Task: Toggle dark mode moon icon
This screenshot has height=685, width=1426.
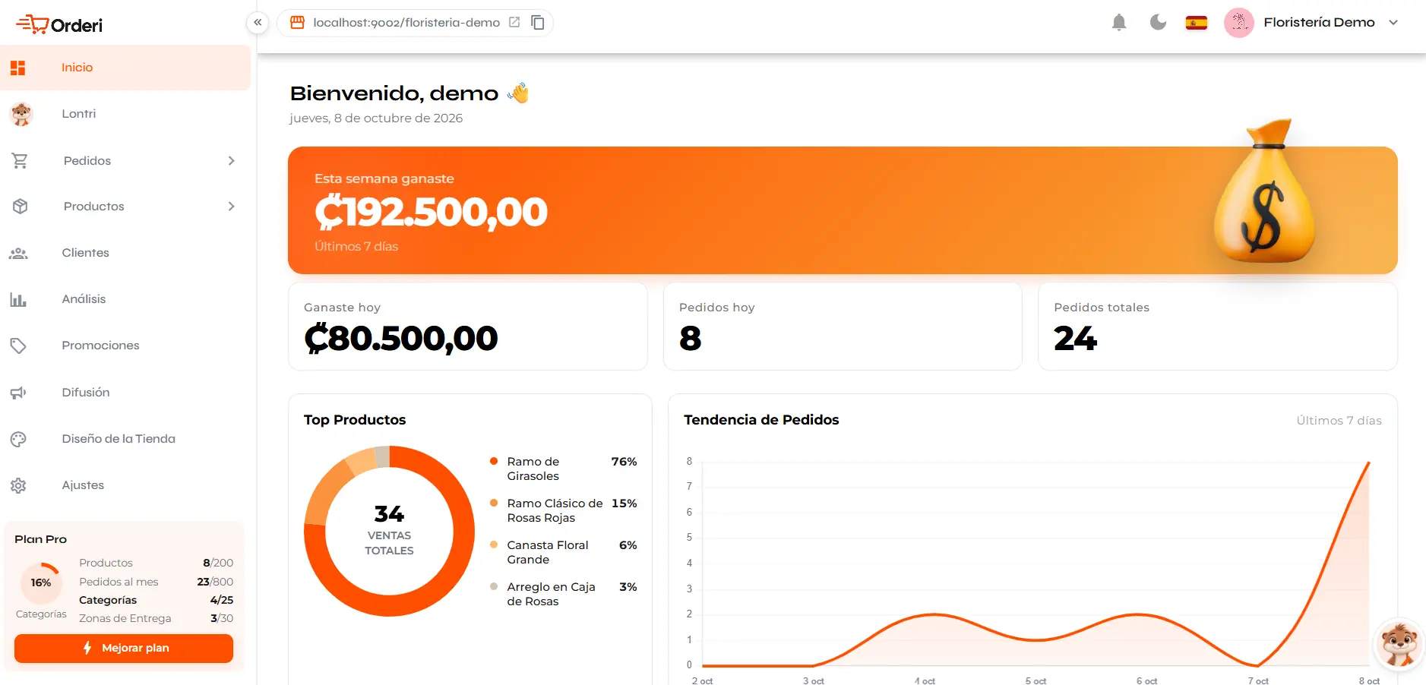Action: point(1158,22)
